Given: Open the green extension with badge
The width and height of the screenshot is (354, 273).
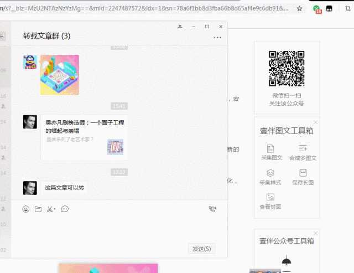Looking at the screenshot, I should (x=317, y=9).
